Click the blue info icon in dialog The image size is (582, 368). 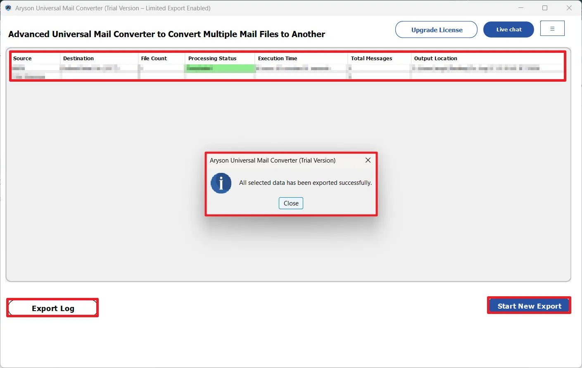point(221,183)
